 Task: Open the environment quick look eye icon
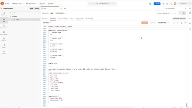(190, 8)
